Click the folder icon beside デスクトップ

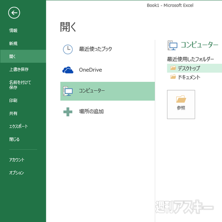point(173,68)
